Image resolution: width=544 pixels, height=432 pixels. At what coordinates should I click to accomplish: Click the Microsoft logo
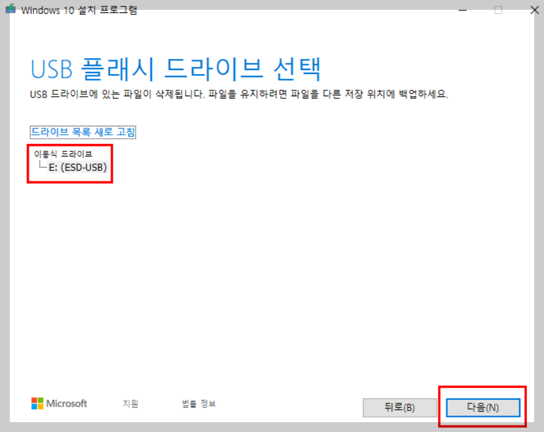59,404
